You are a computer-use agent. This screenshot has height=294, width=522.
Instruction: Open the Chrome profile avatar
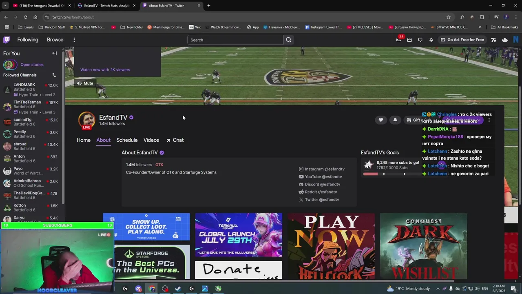click(x=506, y=17)
